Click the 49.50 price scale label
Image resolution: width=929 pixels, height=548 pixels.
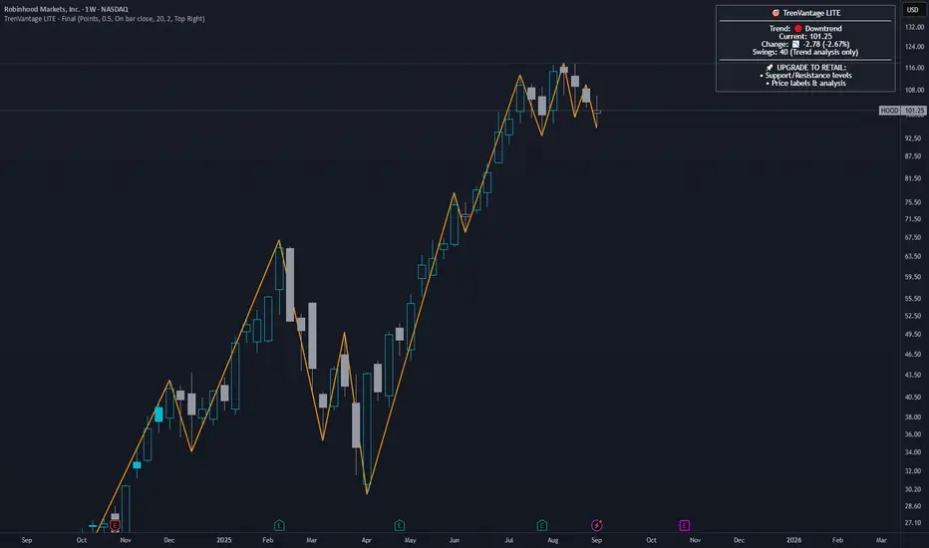pos(913,335)
